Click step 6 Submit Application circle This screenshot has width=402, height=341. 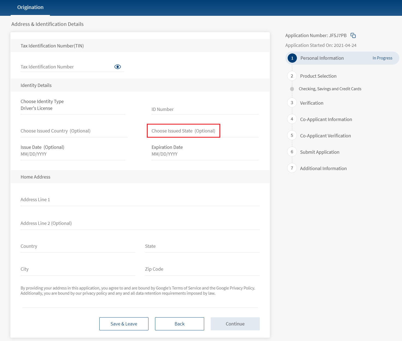(292, 152)
